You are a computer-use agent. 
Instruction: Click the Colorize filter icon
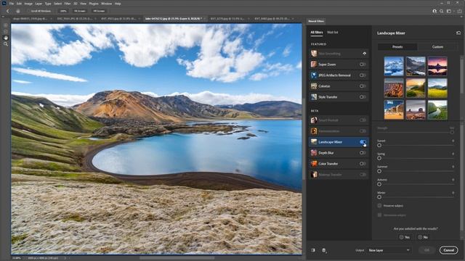coord(313,86)
